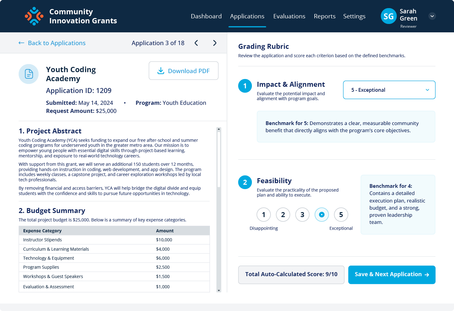Click the Community Innovation Grants logo icon
Screen dimensions: 454x311
(34, 16)
